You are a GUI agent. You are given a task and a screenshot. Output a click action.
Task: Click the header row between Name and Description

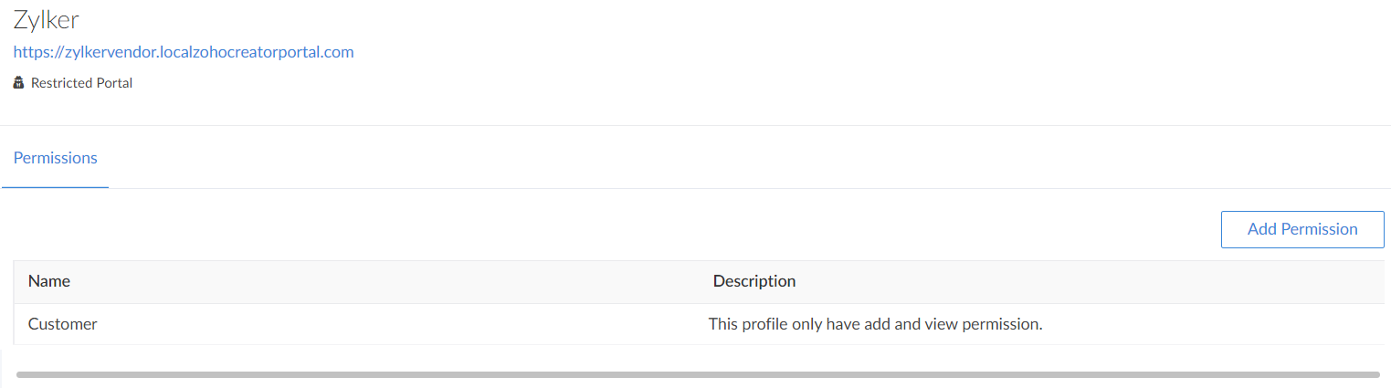384,281
